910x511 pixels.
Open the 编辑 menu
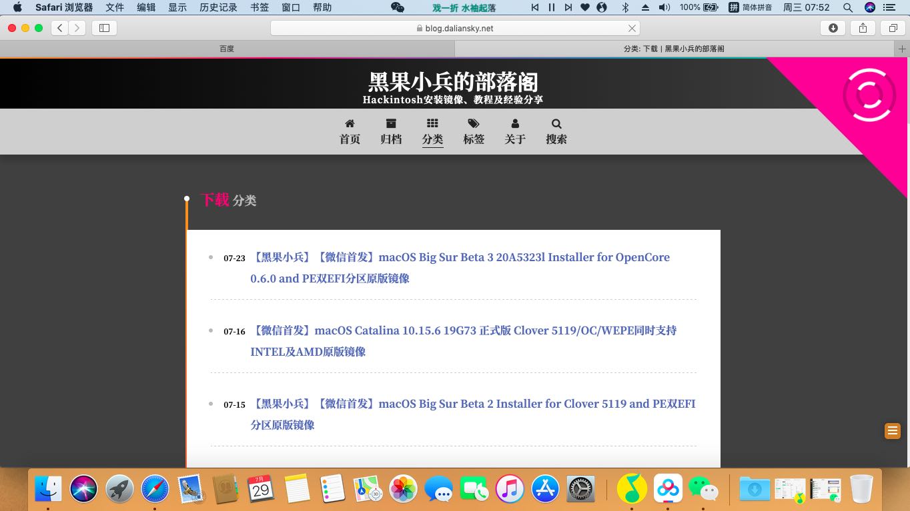146,7
